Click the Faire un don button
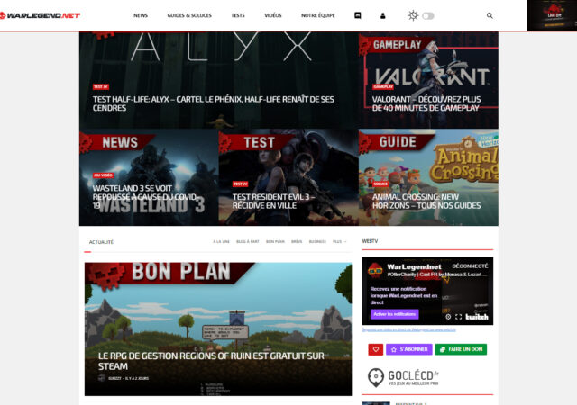Screen dimensions: 577x405 [x=461, y=349]
